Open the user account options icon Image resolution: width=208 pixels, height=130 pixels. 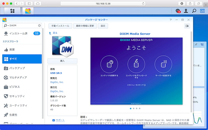click(x=186, y=11)
